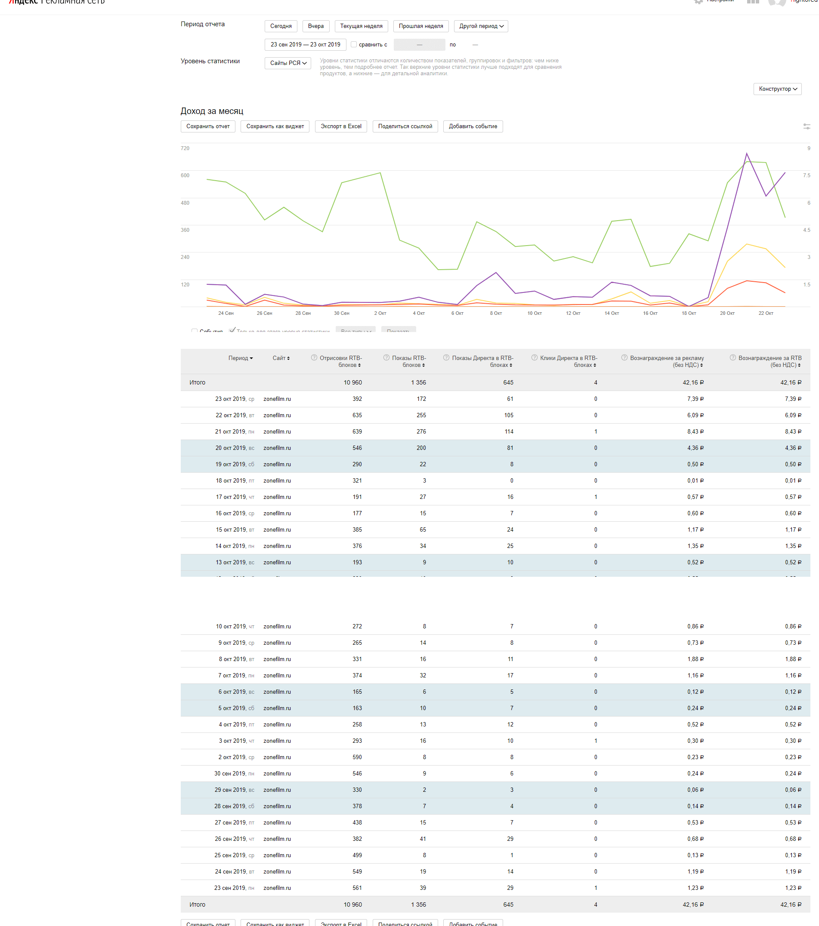Viewport: 819px width, 926px height.
Task: Open the 'Сайты РСЯ' statistics level dropdown
Action: click(x=288, y=63)
